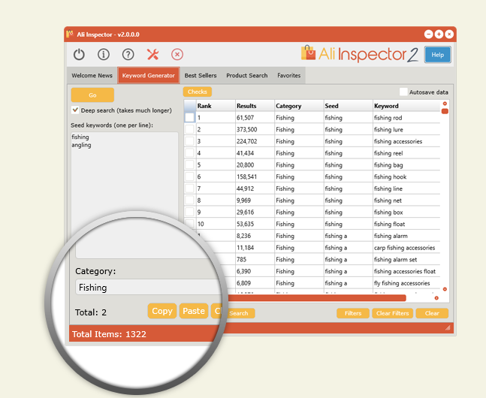Click the red circled X cancel icon
The width and height of the screenshot is (486, 398).
click(x=177, y=54)
